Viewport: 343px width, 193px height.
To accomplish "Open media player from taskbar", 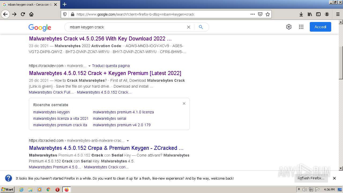I will click(39, 190).
